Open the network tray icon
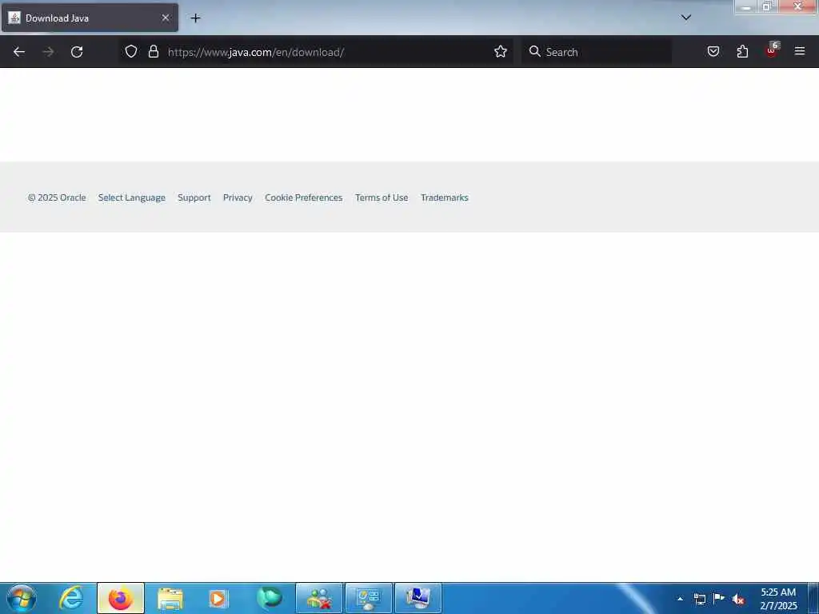 [x=699, y=599]
